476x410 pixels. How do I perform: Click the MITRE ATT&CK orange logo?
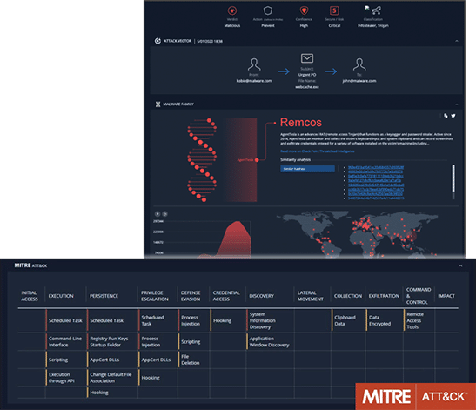(416, 396)
